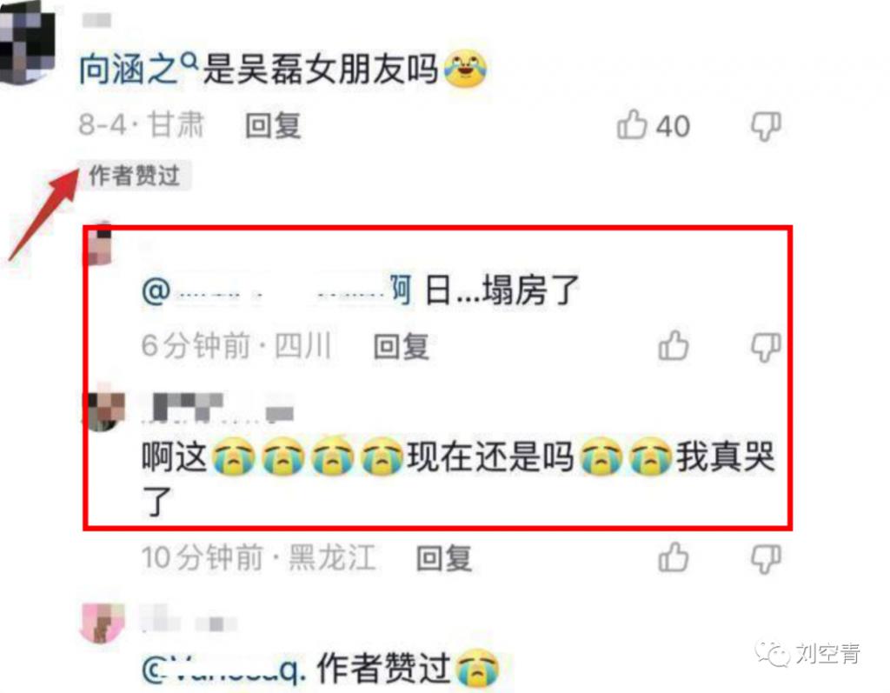Open the avatar of the 四川 replier
The height and width of the screenshot is (693, 890).
(x=102, y=243)
